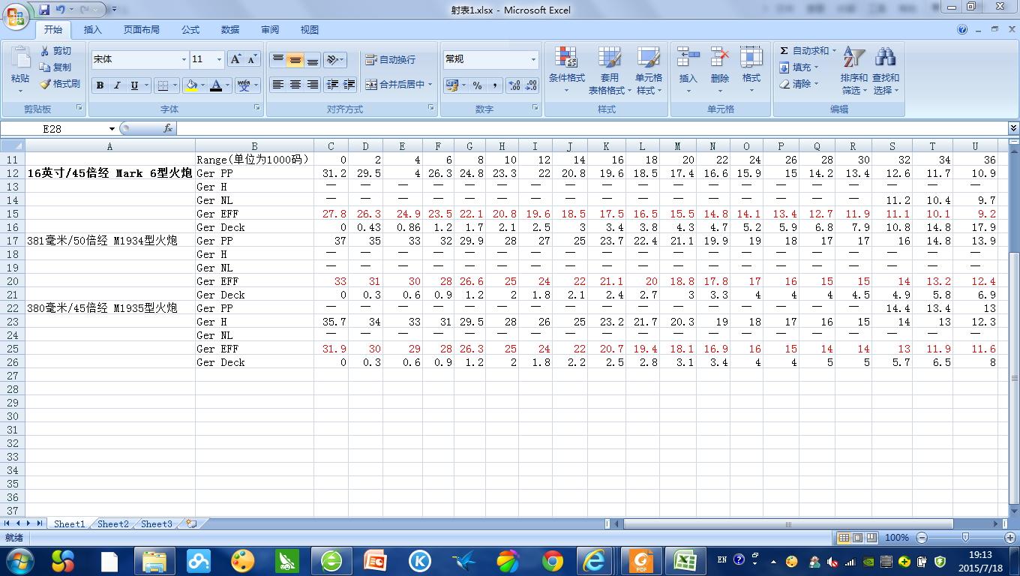Open the Format (格式) cells menu
The image size is (1020, 576).
pos(751,71)
